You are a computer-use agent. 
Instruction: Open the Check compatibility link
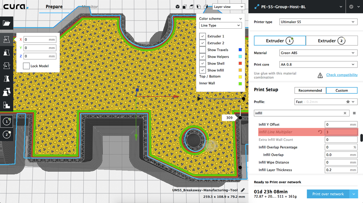pos(342,75)
